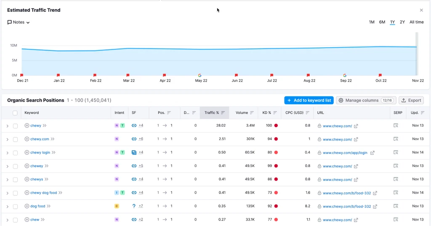Screen dimensions: 431x226
Task: Click the 'Add to keyword list' button
Action: click(309, 101)
